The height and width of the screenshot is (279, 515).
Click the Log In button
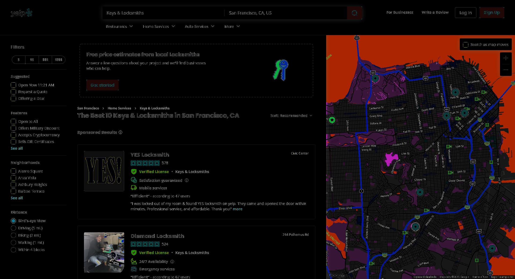[466, 13]
